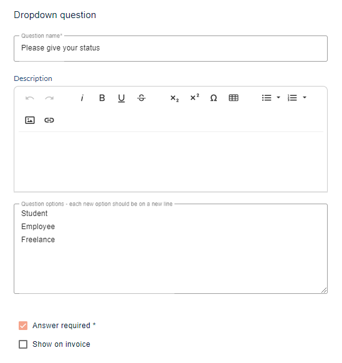The width and height of the screenshot is (342, 363).
Task: Enable the Show on invoice checkbox
Action: (23, 344)
